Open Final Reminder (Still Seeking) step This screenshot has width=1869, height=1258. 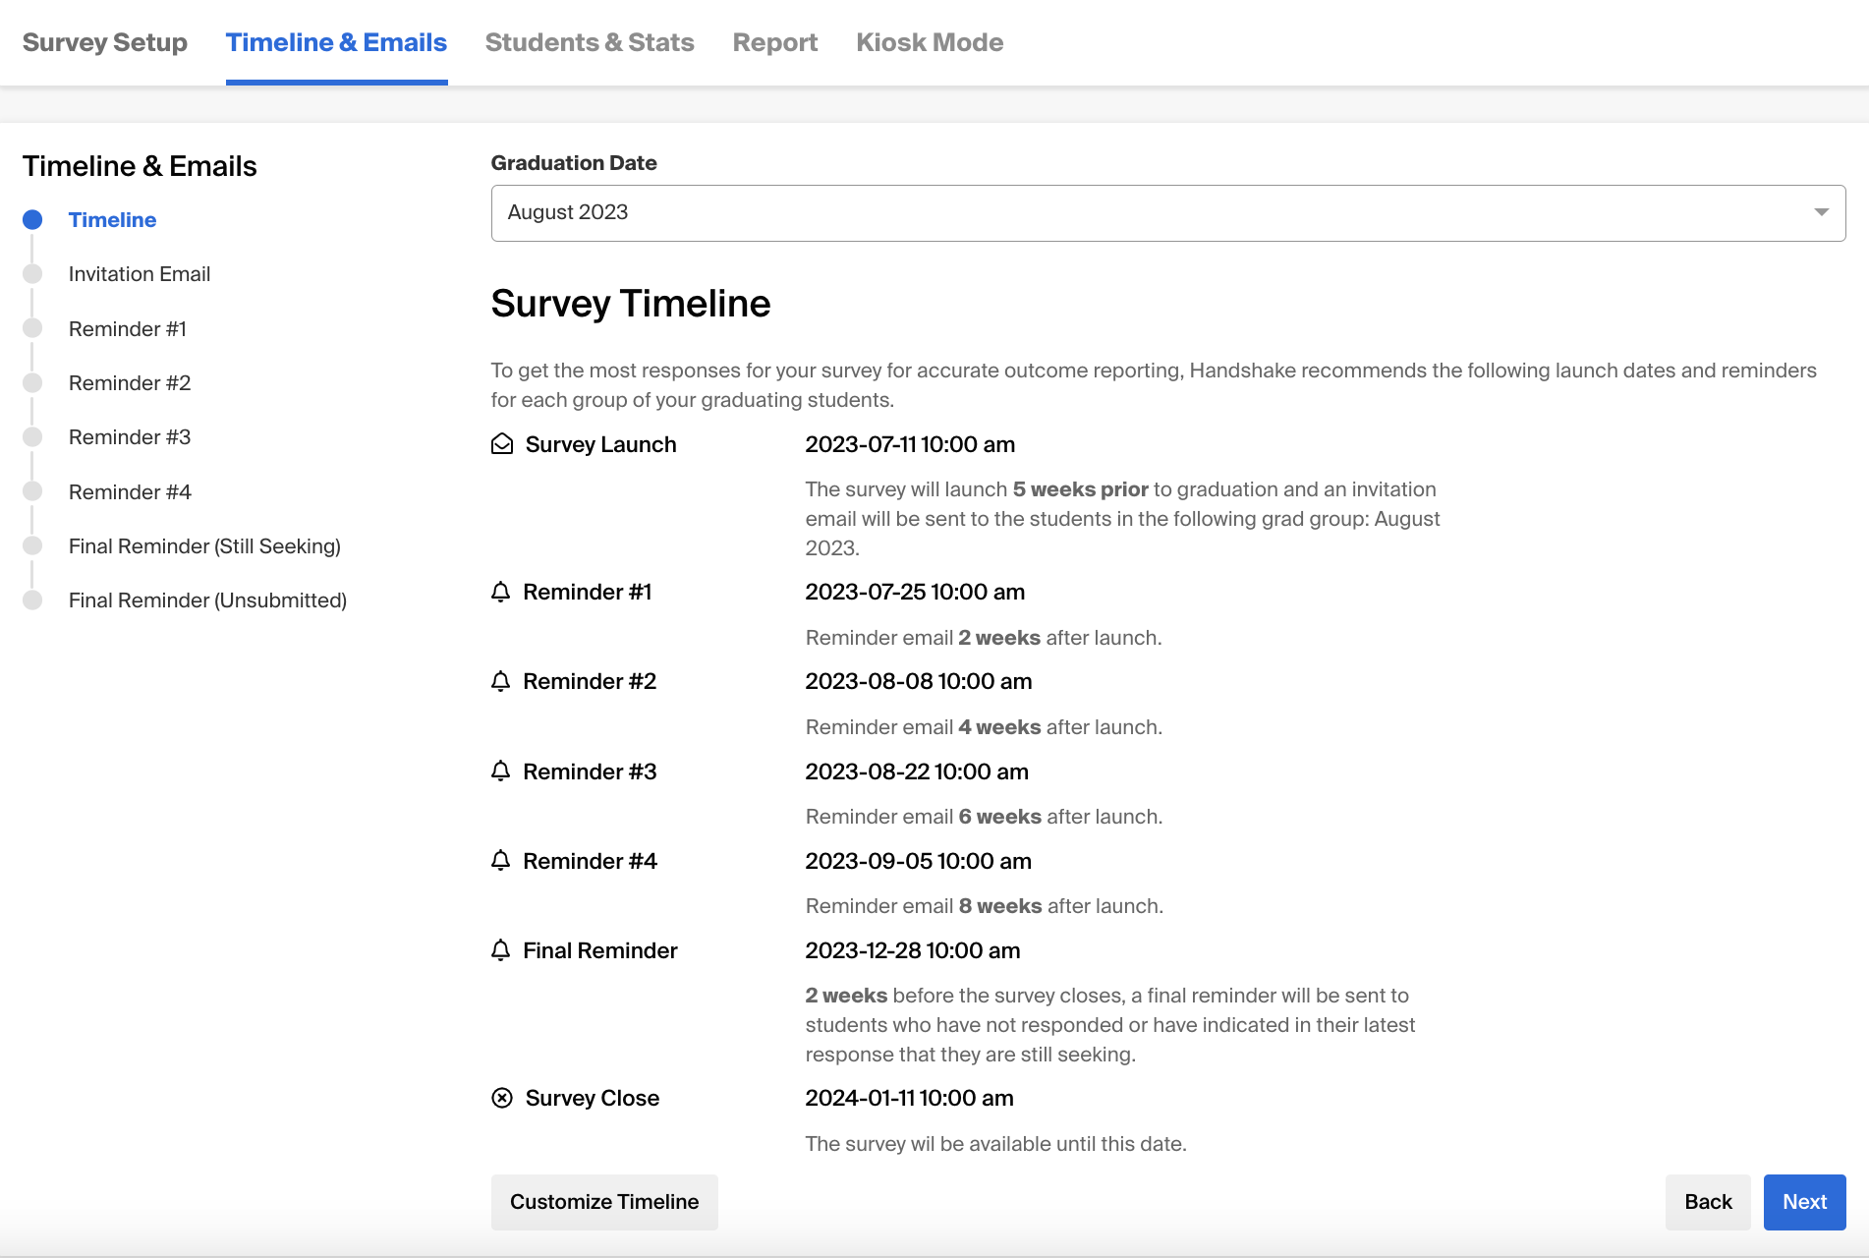[204, 545]
